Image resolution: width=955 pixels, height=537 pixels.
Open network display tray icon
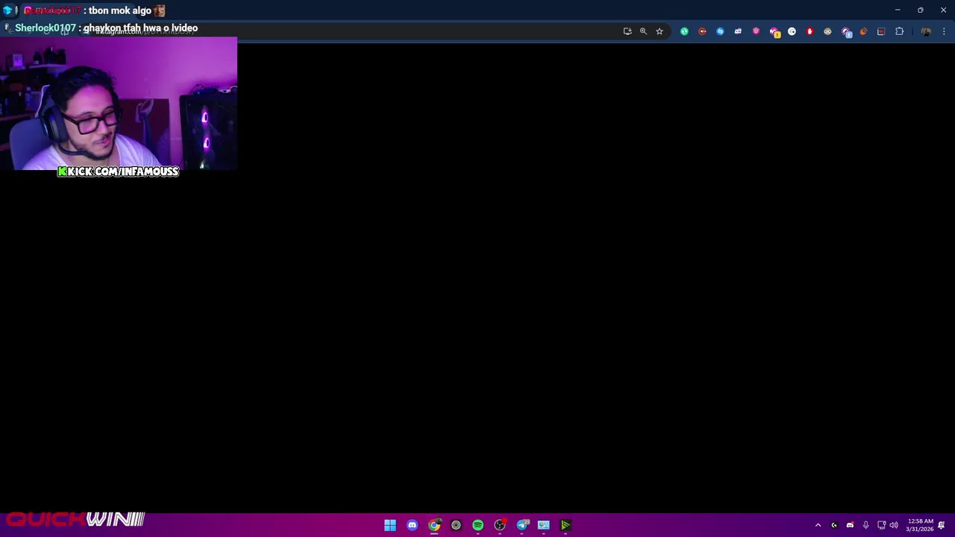(881, 525)
